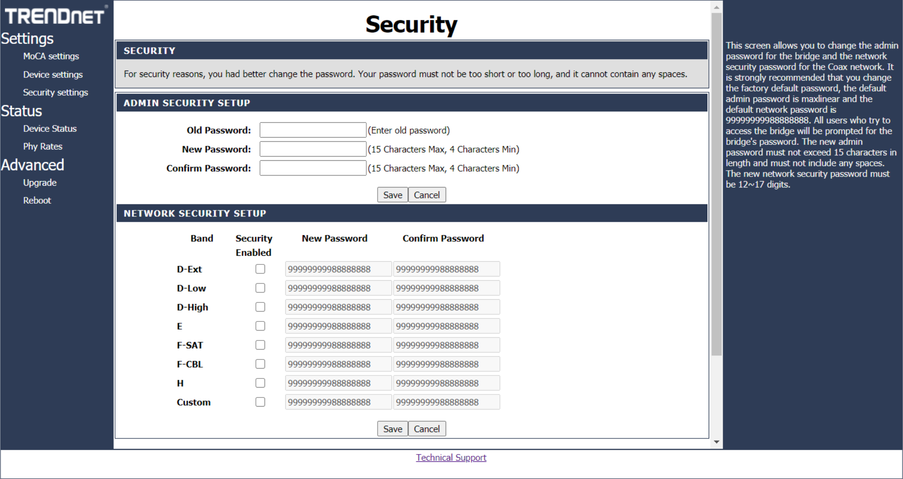Viewport: 903px width, 479px height.
Task: Enable security for D-Ext band
Action: pyautogui.click(x=260, y=269)
